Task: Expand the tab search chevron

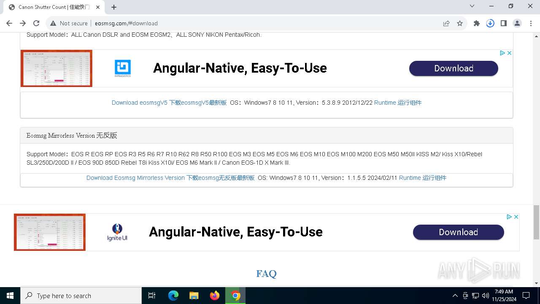Action: (x=472, y=6)
